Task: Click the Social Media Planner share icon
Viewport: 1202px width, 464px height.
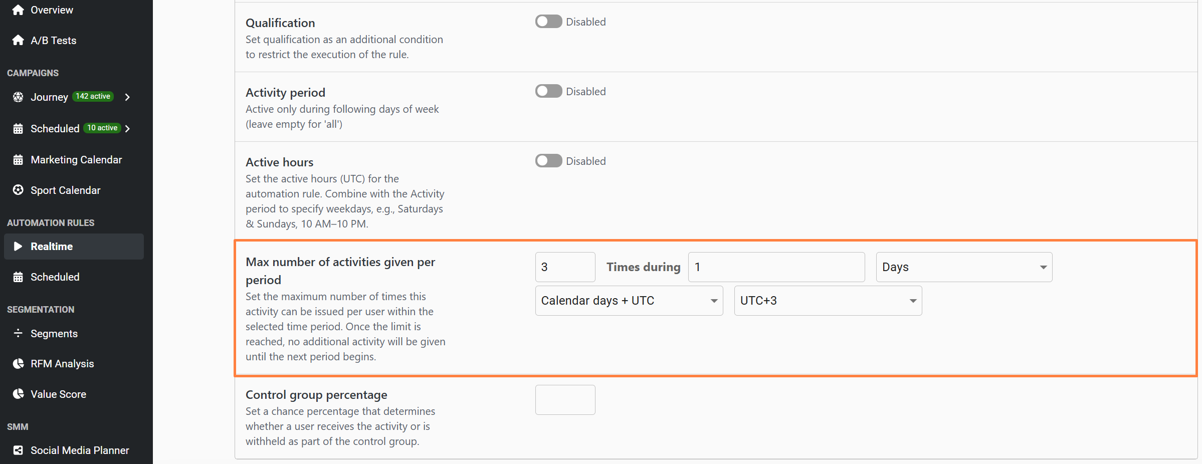Action: (x=18, y=450)
